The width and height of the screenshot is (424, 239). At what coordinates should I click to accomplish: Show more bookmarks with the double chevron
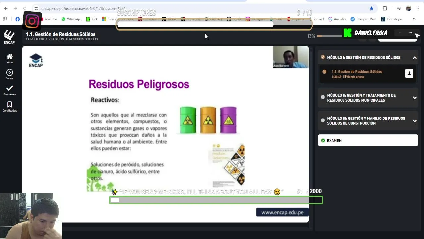[x=414, y=19]
